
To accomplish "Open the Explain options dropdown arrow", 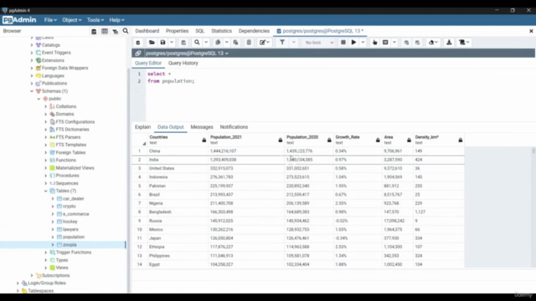I will 394,43.
